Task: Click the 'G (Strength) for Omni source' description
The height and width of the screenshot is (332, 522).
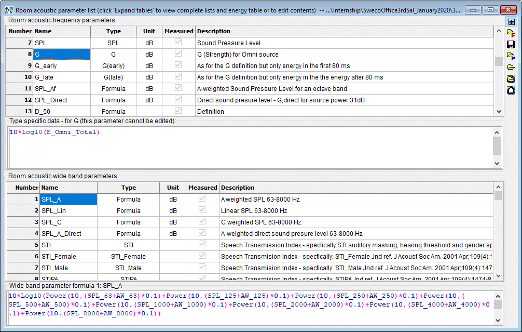Action: click(345, 55)
